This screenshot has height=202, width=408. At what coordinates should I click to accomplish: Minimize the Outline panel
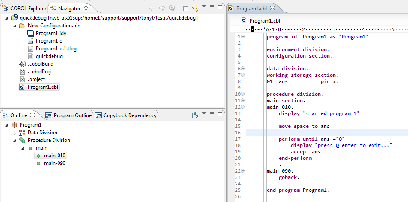(x=212, y=113)
